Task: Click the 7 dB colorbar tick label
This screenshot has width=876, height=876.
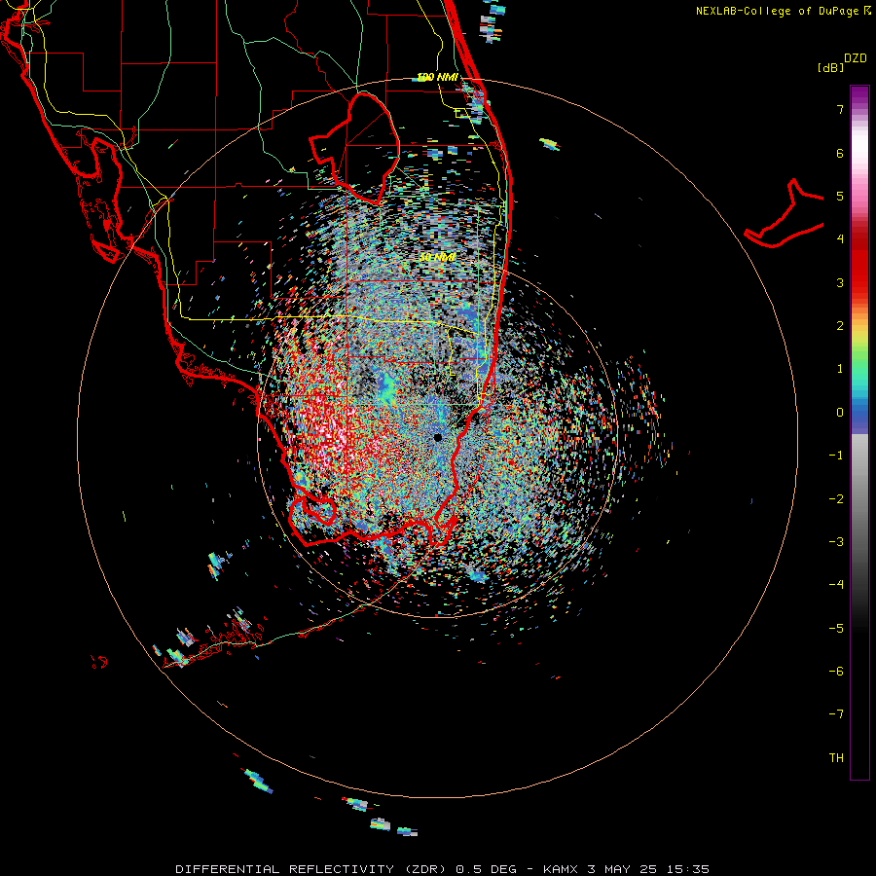Action: (x=840, y=109)
